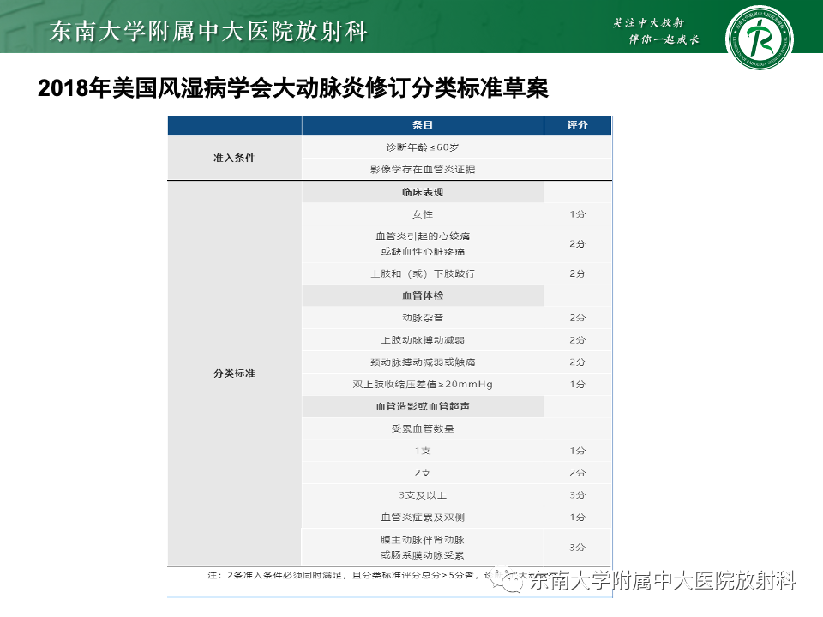Select the 准入条件 row label
This screenshot has height=617, width=823.
pos(234,158)
